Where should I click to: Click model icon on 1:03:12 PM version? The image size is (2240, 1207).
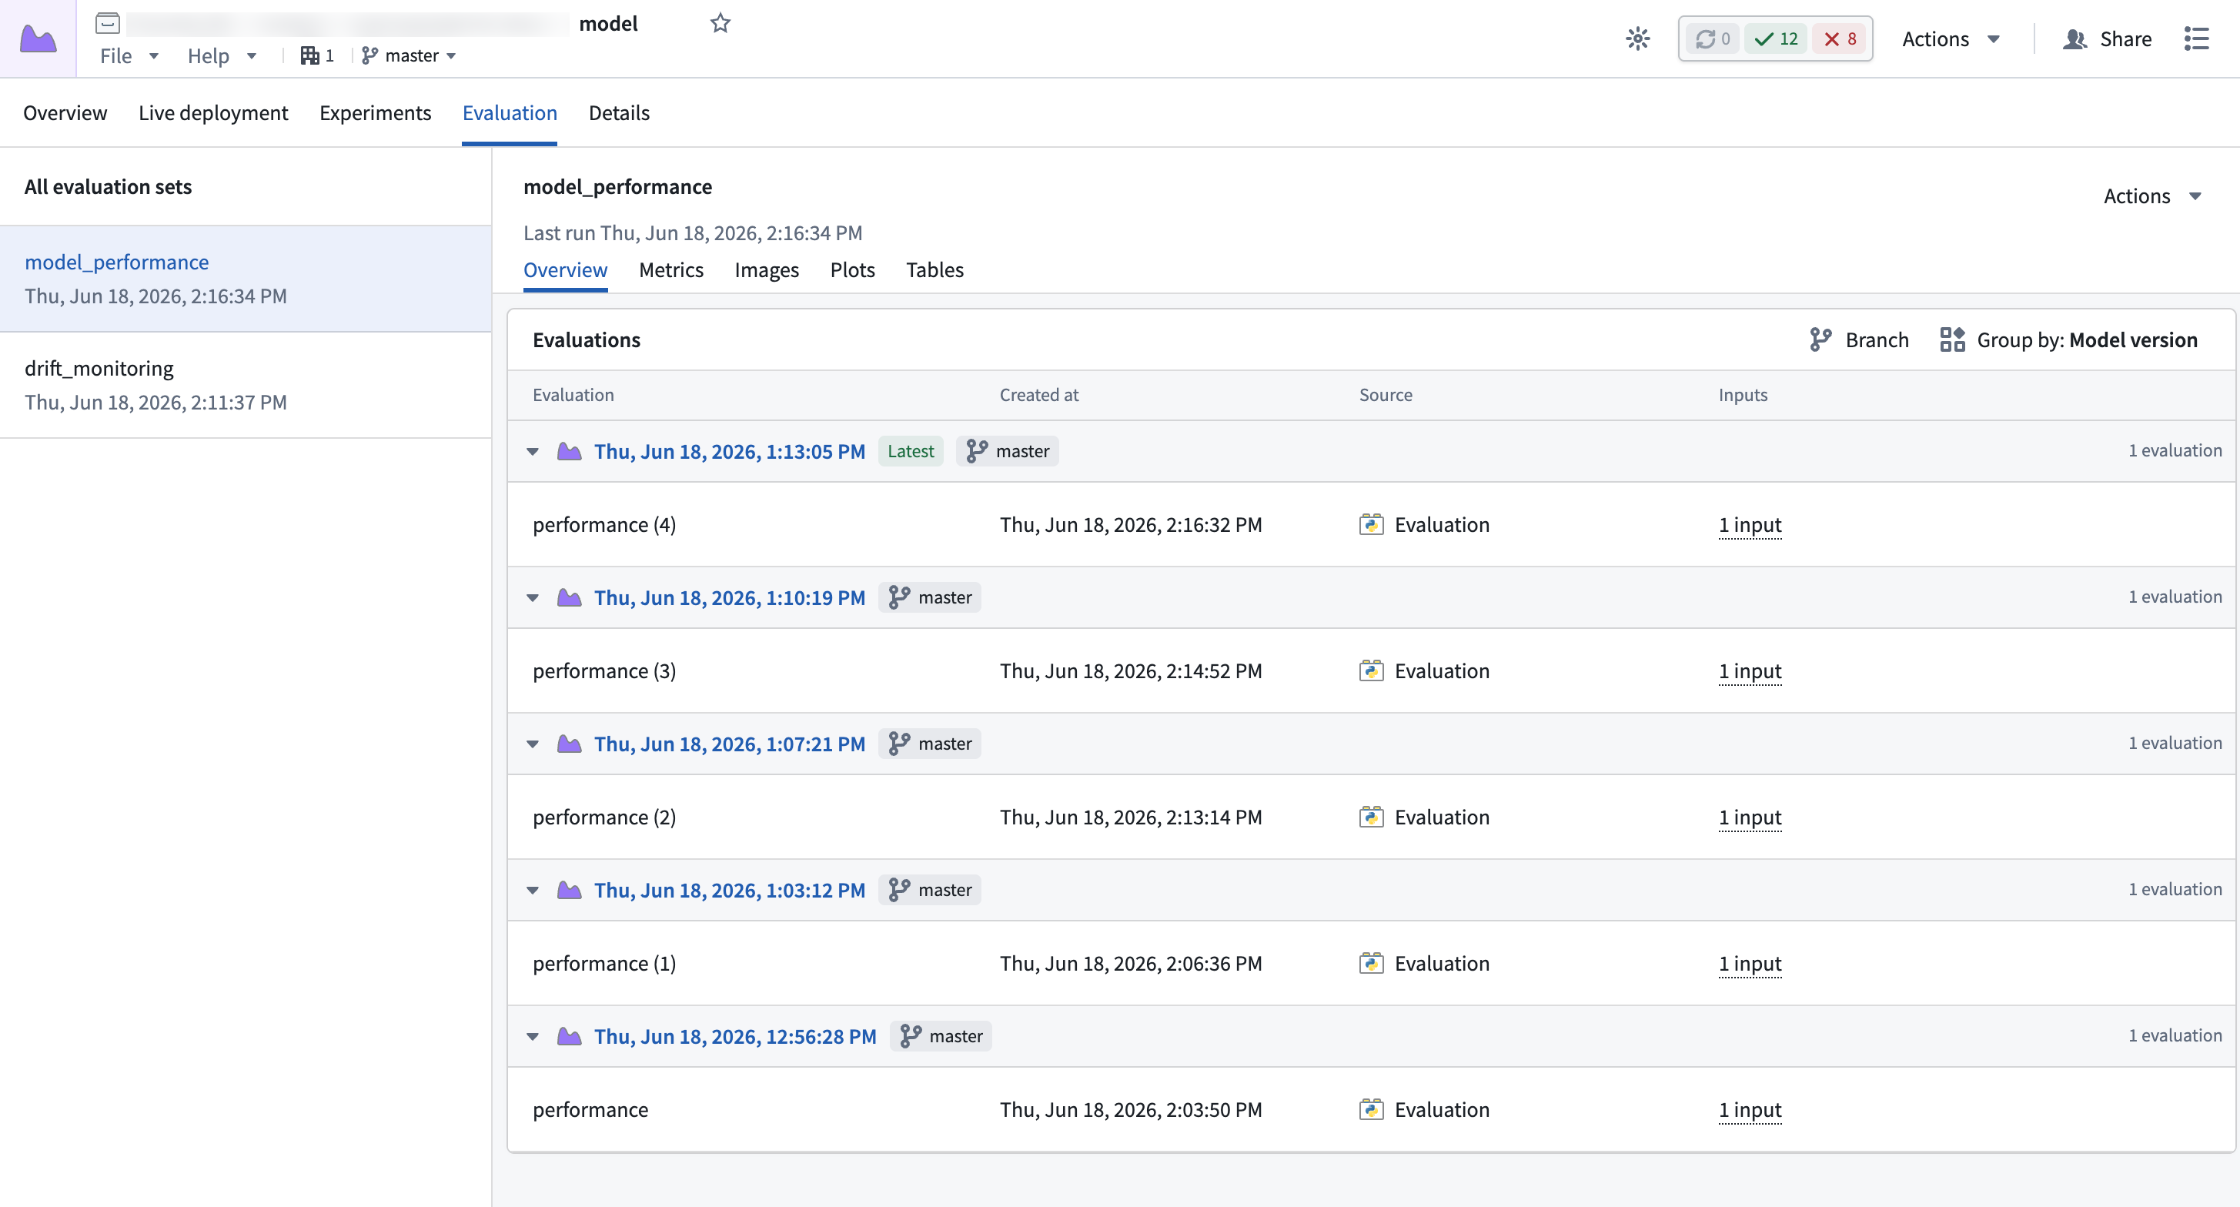[x=569, y=890]
